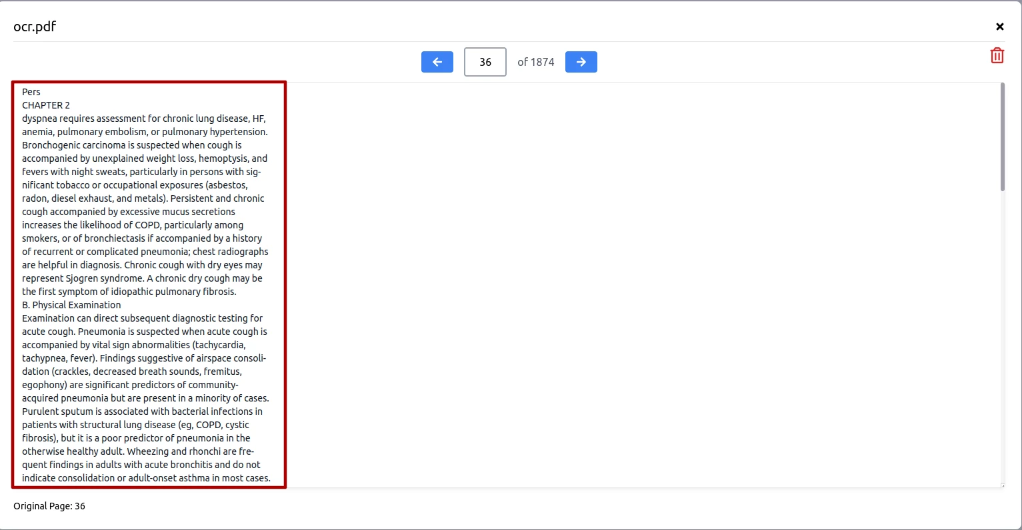Screen dimensions: 1022x530
Task: Click line 'patients with structural lung disease'
Action: [135, 425]
